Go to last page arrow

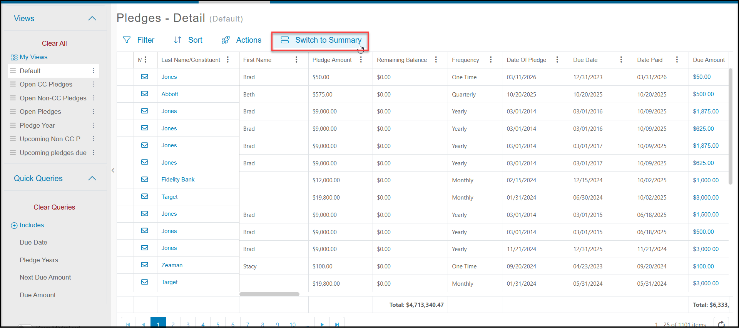pos(337,324)
